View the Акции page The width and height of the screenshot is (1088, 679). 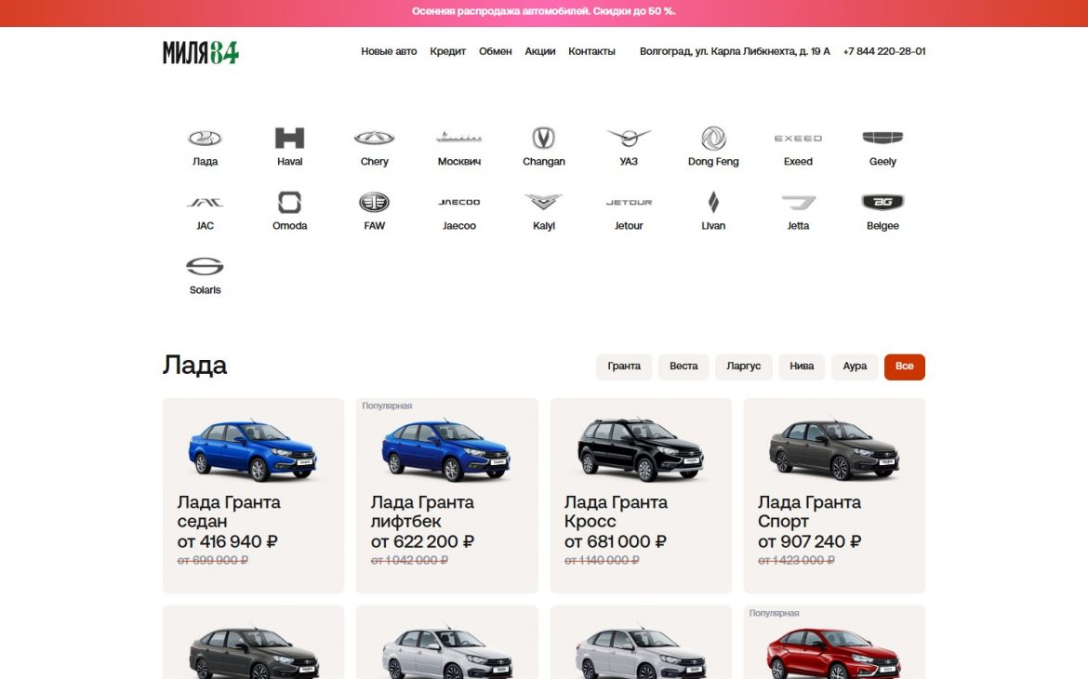(540, 51)
